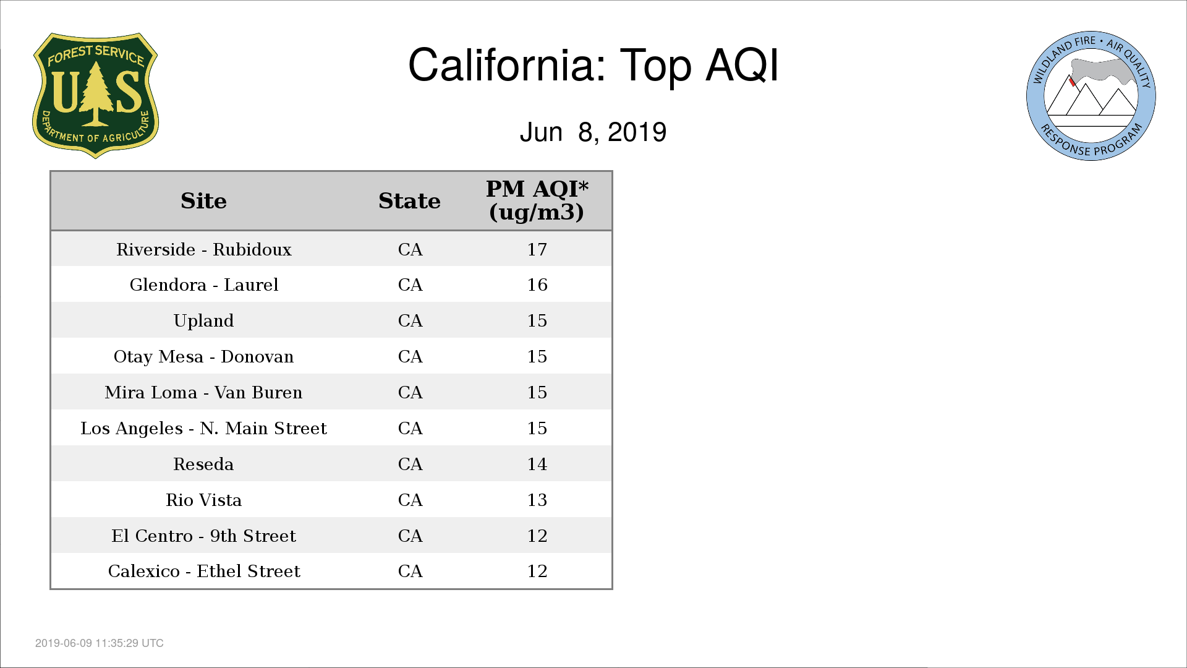Click the California: Top AQI title

(x=593, y=65)
